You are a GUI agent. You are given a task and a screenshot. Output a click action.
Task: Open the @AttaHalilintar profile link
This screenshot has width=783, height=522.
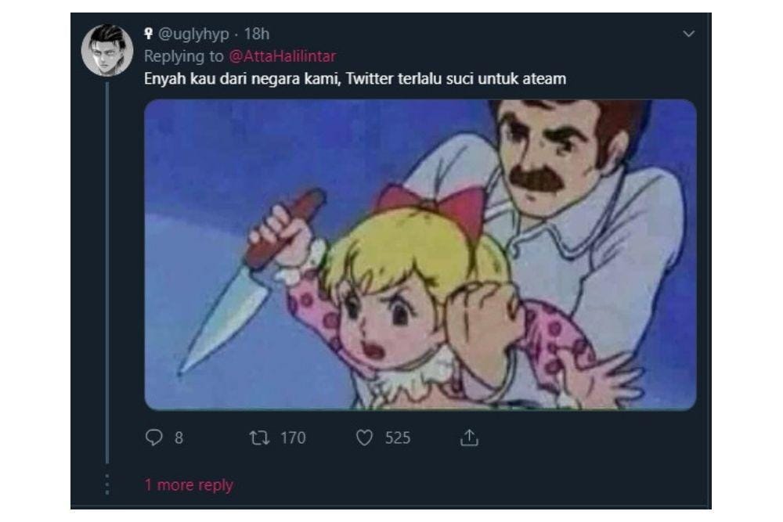pyautogui.click(x=283, y=56)
